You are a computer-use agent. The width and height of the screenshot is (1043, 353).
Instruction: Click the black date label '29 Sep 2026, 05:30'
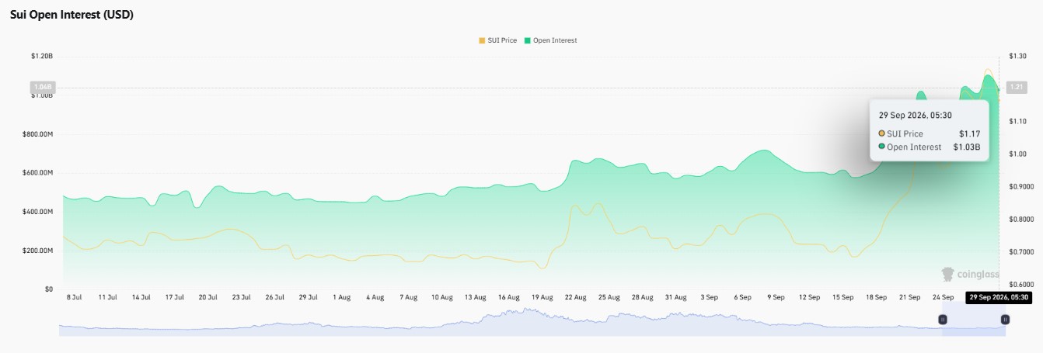click(x=999, y=297)
